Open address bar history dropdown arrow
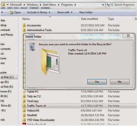 [103, 5]
